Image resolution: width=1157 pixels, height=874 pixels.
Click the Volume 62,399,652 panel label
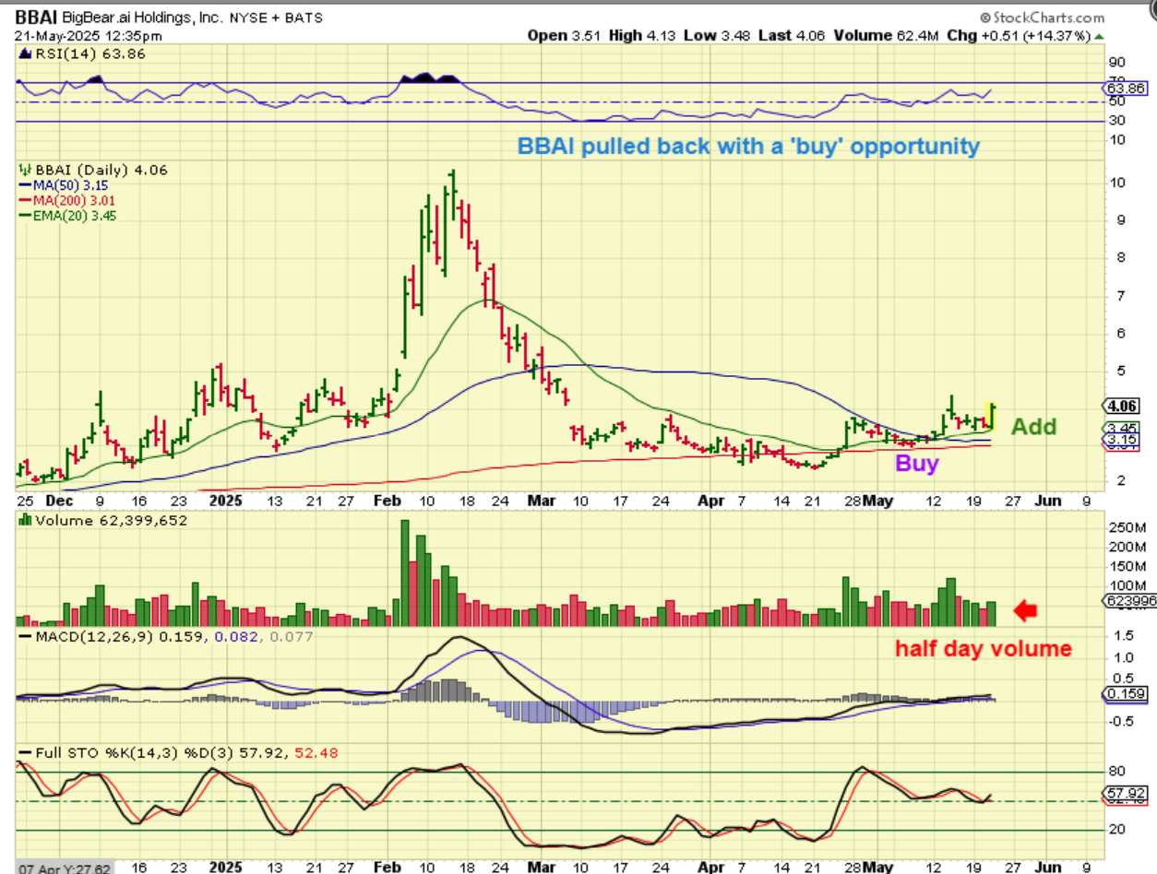pyautogui.click(x=111, y=520)
